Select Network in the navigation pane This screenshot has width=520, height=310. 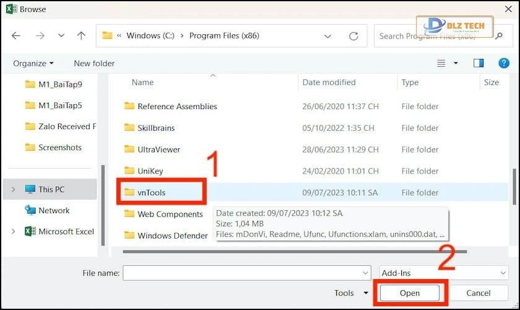click(x=54, y=210)
